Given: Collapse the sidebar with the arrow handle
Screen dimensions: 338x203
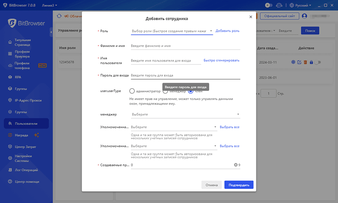Looking at the screenshot, I should 51,31.
